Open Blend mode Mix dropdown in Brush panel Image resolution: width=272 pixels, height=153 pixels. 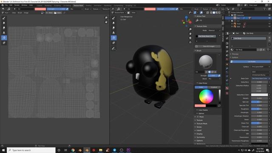pyautogui.click(x=214, y=79)
